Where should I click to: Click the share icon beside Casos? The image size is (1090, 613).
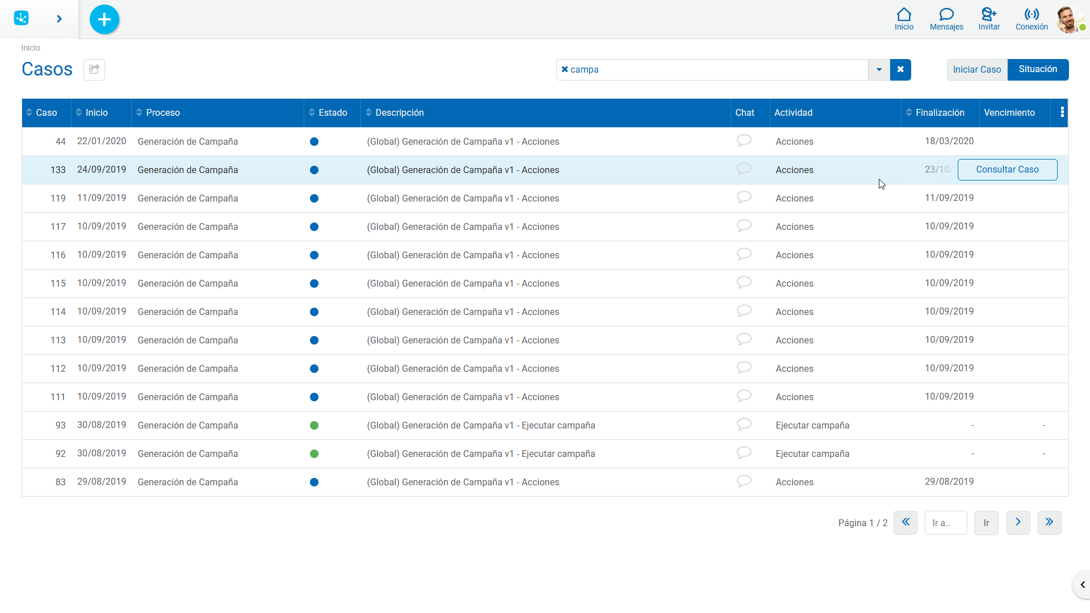(x=94, y=69)
